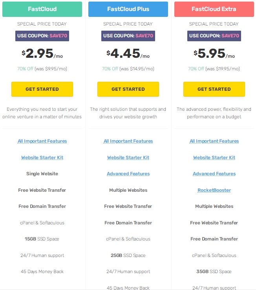The image size is (256, 290).
Task: Click the $2.95/mo price of FastCloud
Action: coord(42,54)
